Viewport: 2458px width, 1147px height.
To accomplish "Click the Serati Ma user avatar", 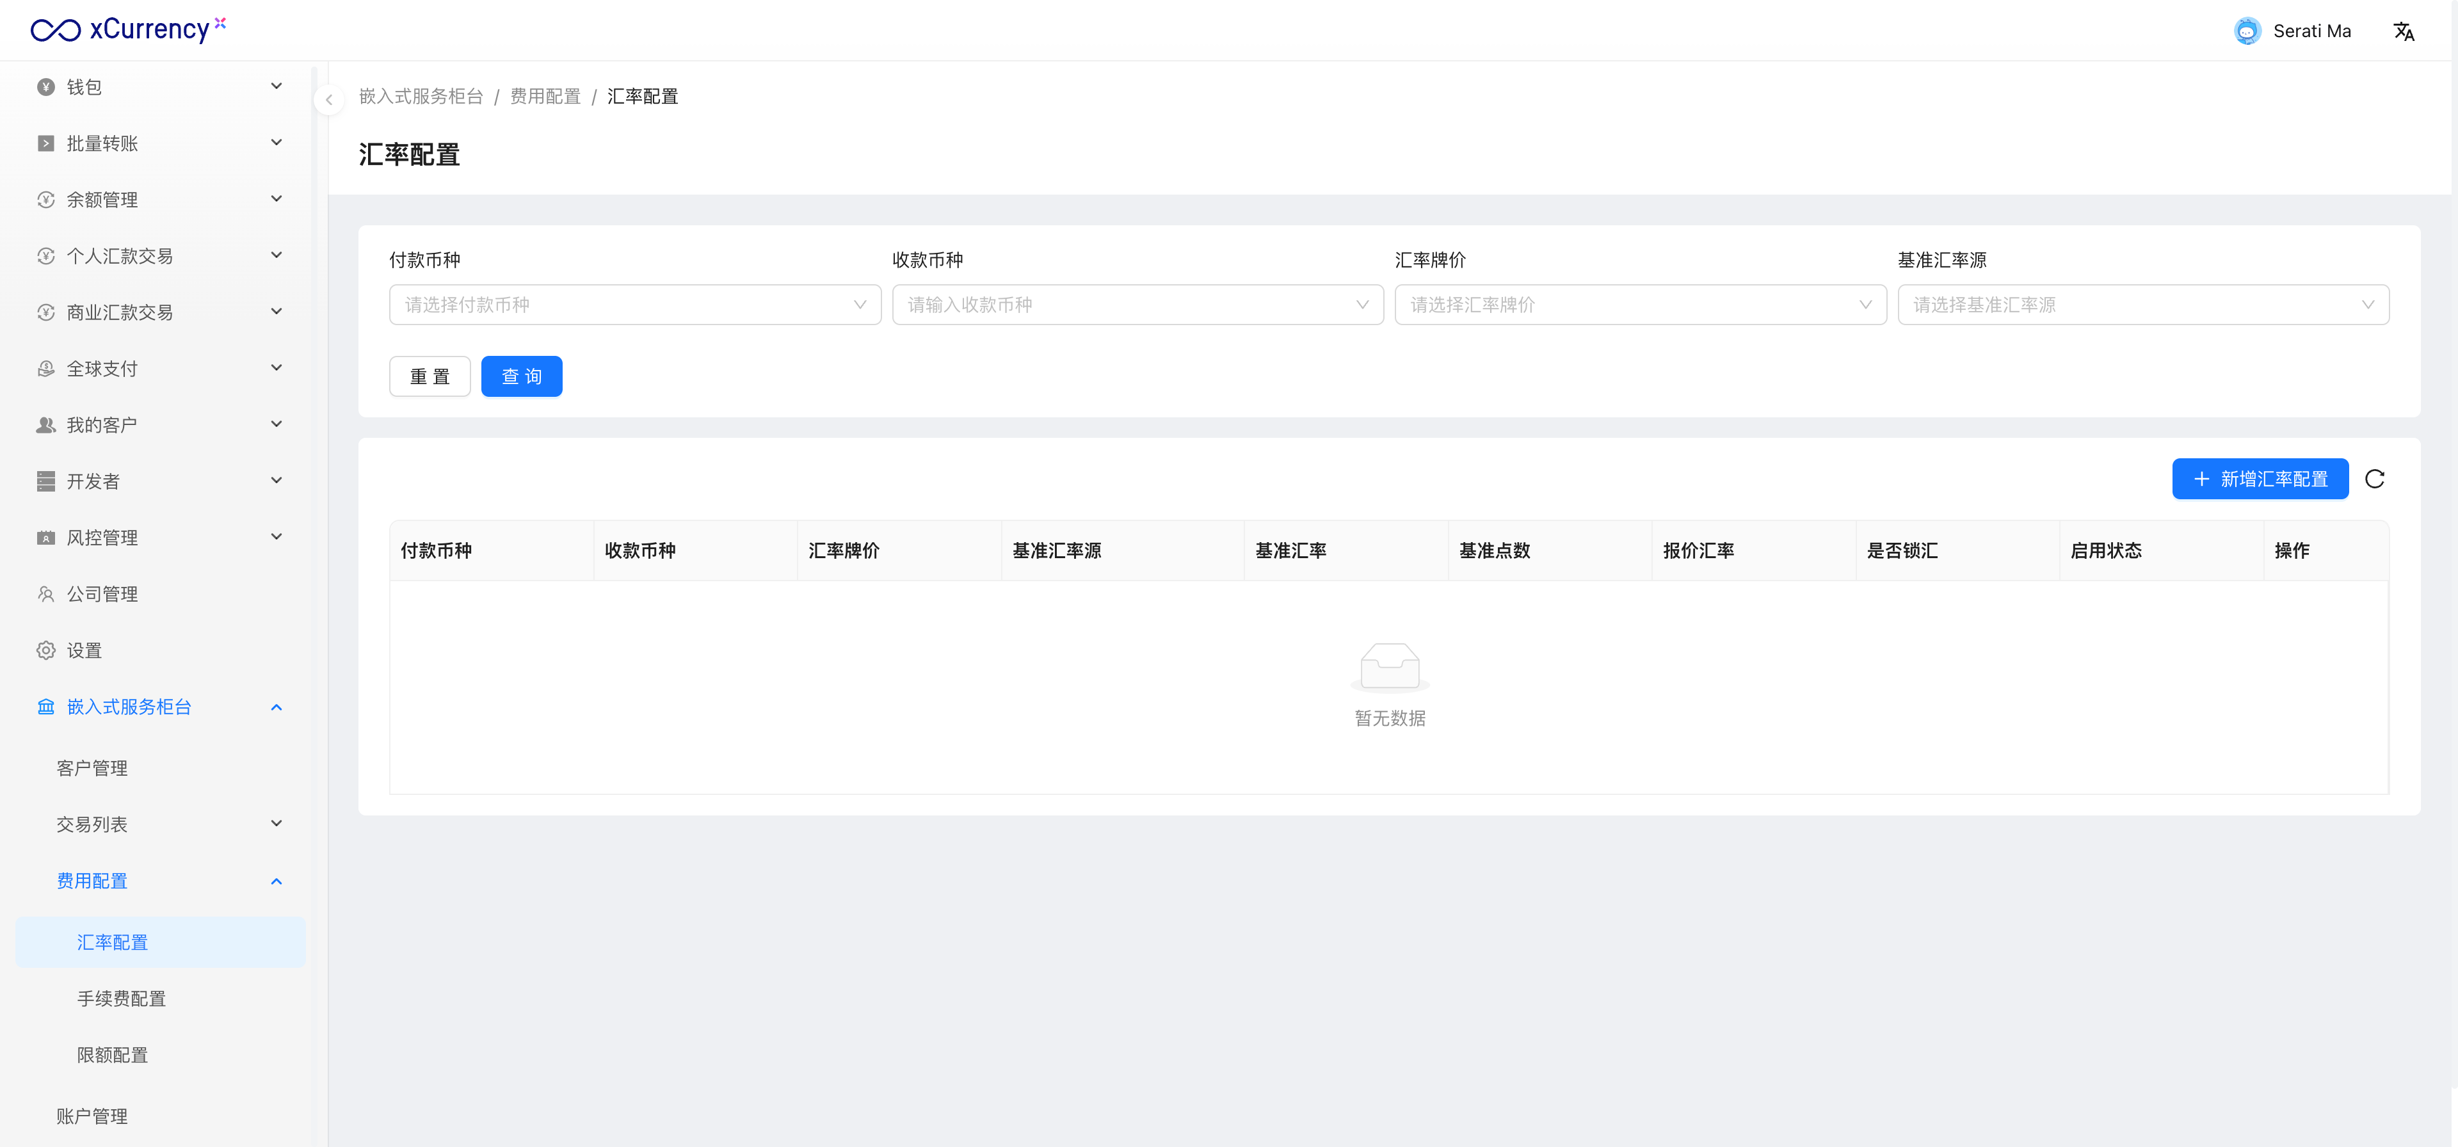I will pos(2247,31).
